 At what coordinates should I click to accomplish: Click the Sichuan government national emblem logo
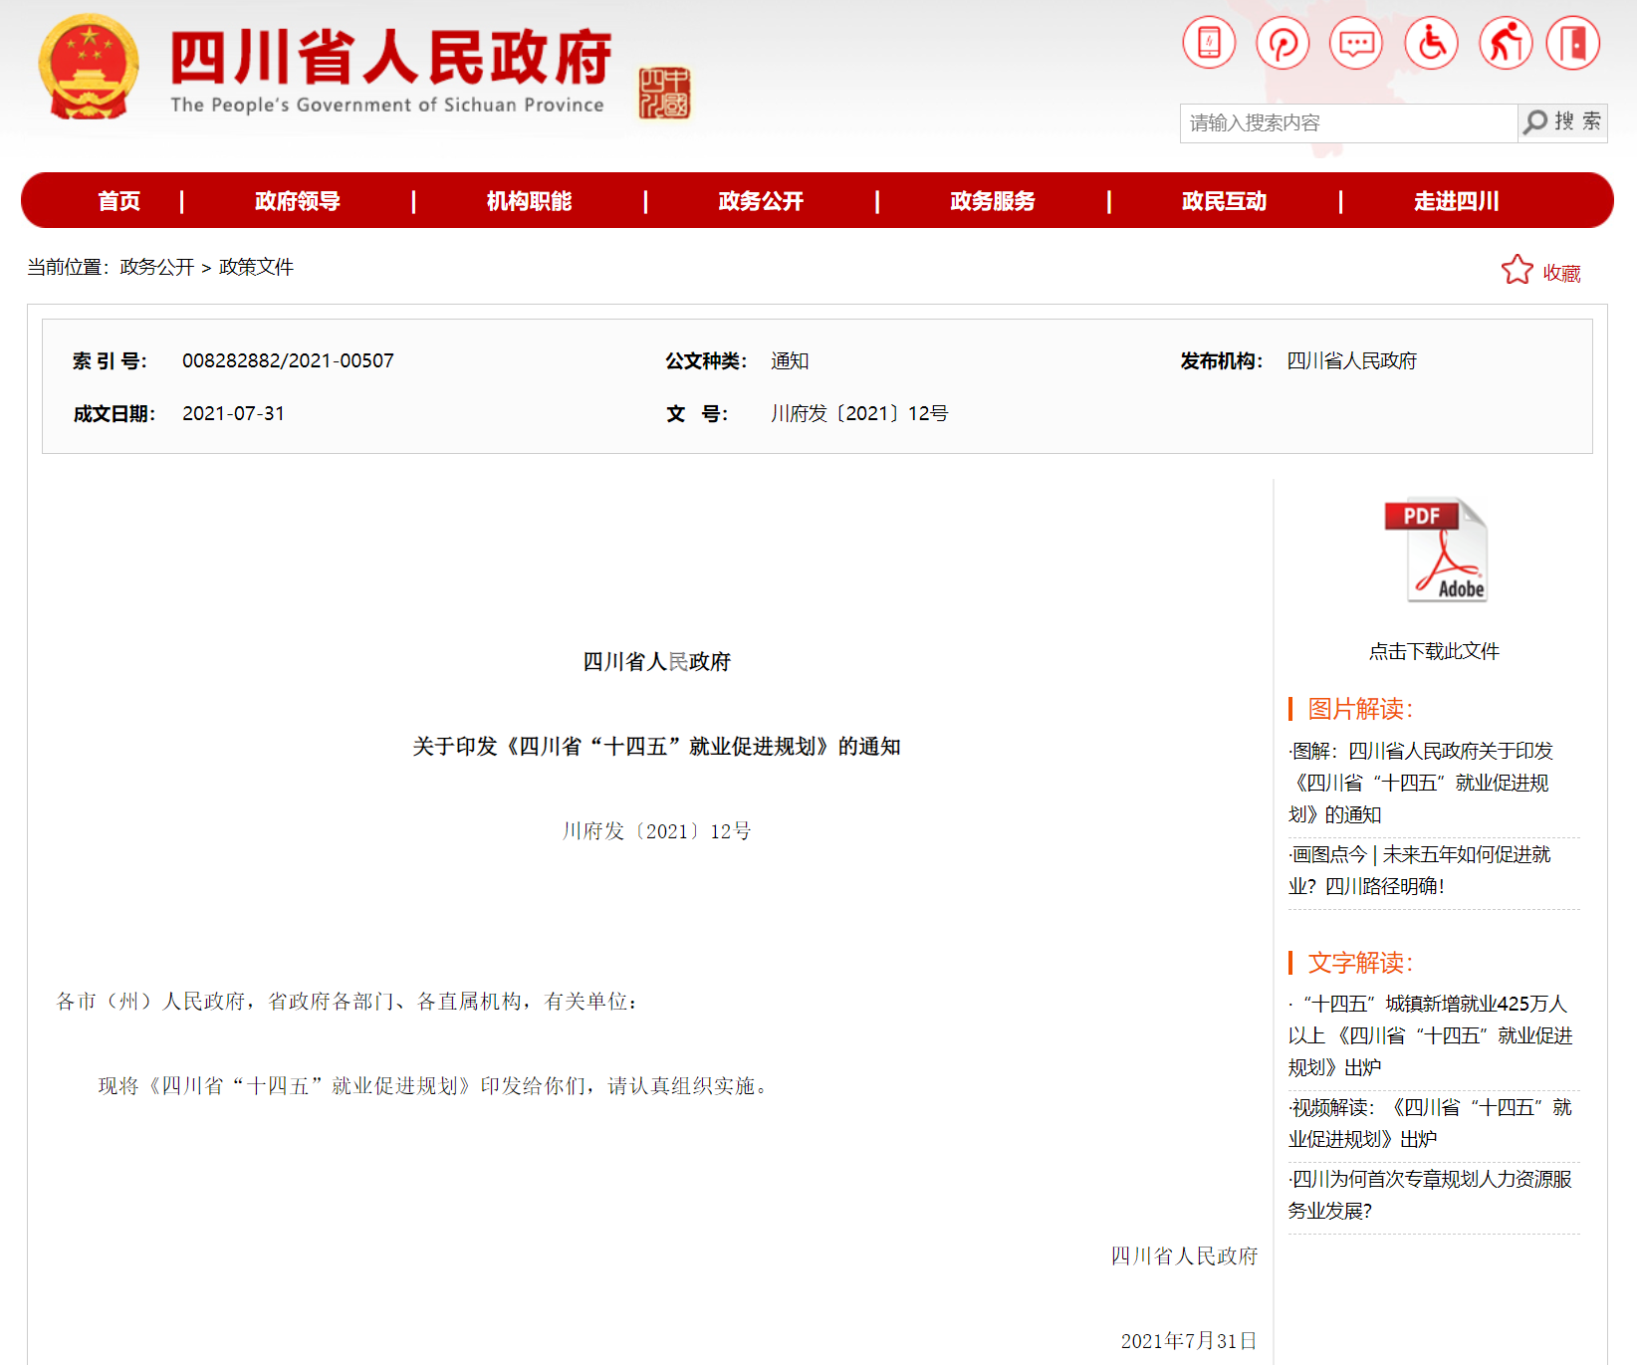[x=89, y=68]
